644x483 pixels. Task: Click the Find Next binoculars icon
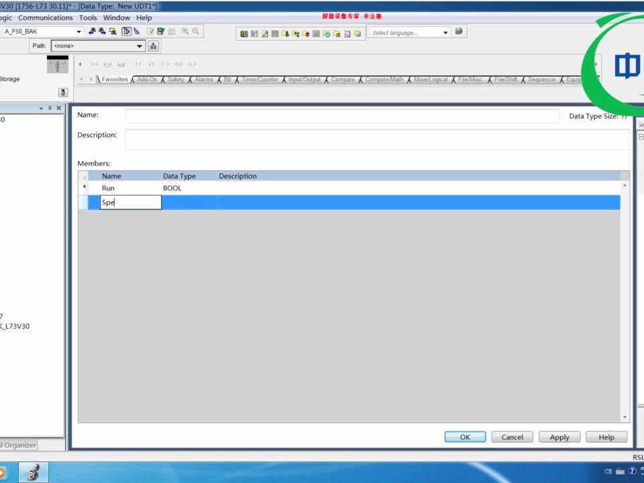102,32
